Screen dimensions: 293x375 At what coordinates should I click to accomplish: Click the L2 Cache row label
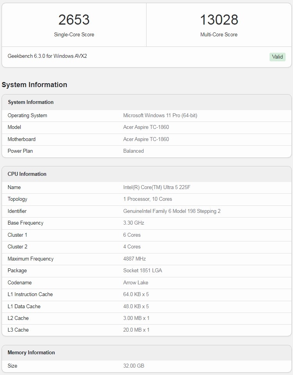point(18,318)
